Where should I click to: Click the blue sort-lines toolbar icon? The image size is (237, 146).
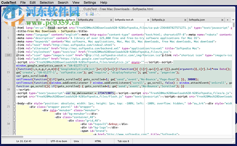coord(87,14)
